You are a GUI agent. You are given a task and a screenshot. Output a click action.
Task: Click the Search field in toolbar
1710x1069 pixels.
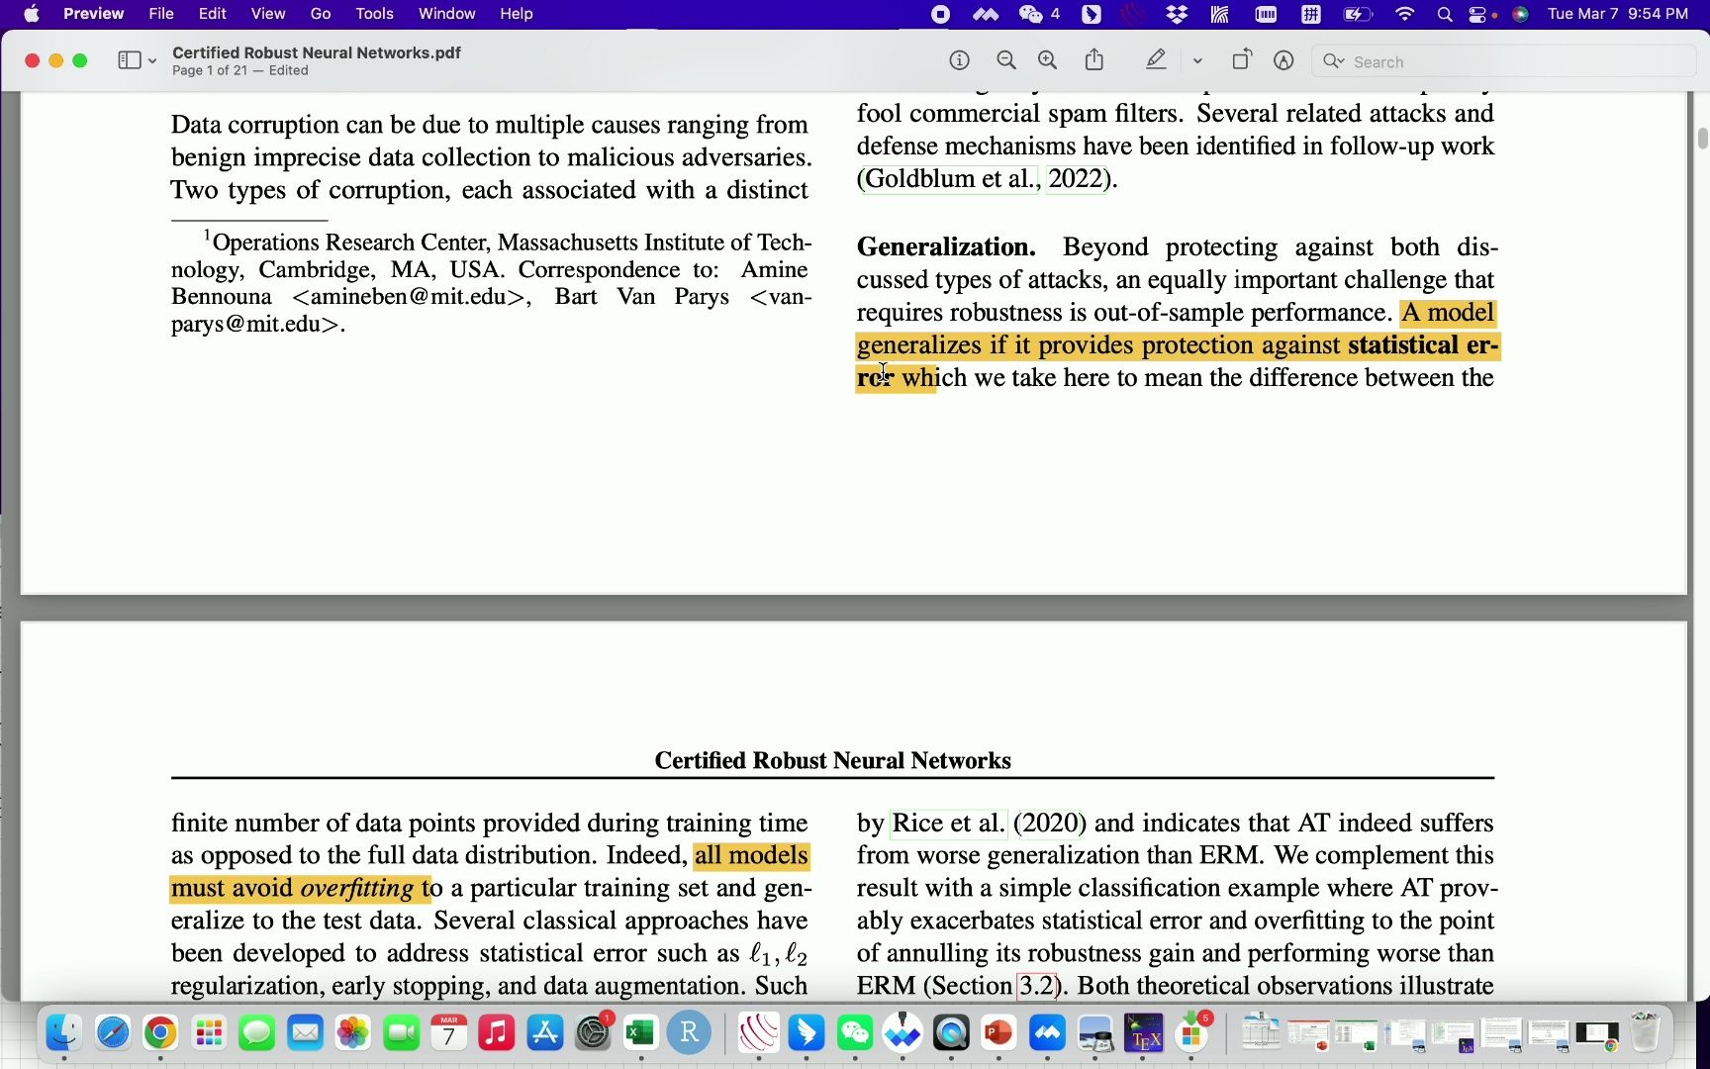[1504, 61]
